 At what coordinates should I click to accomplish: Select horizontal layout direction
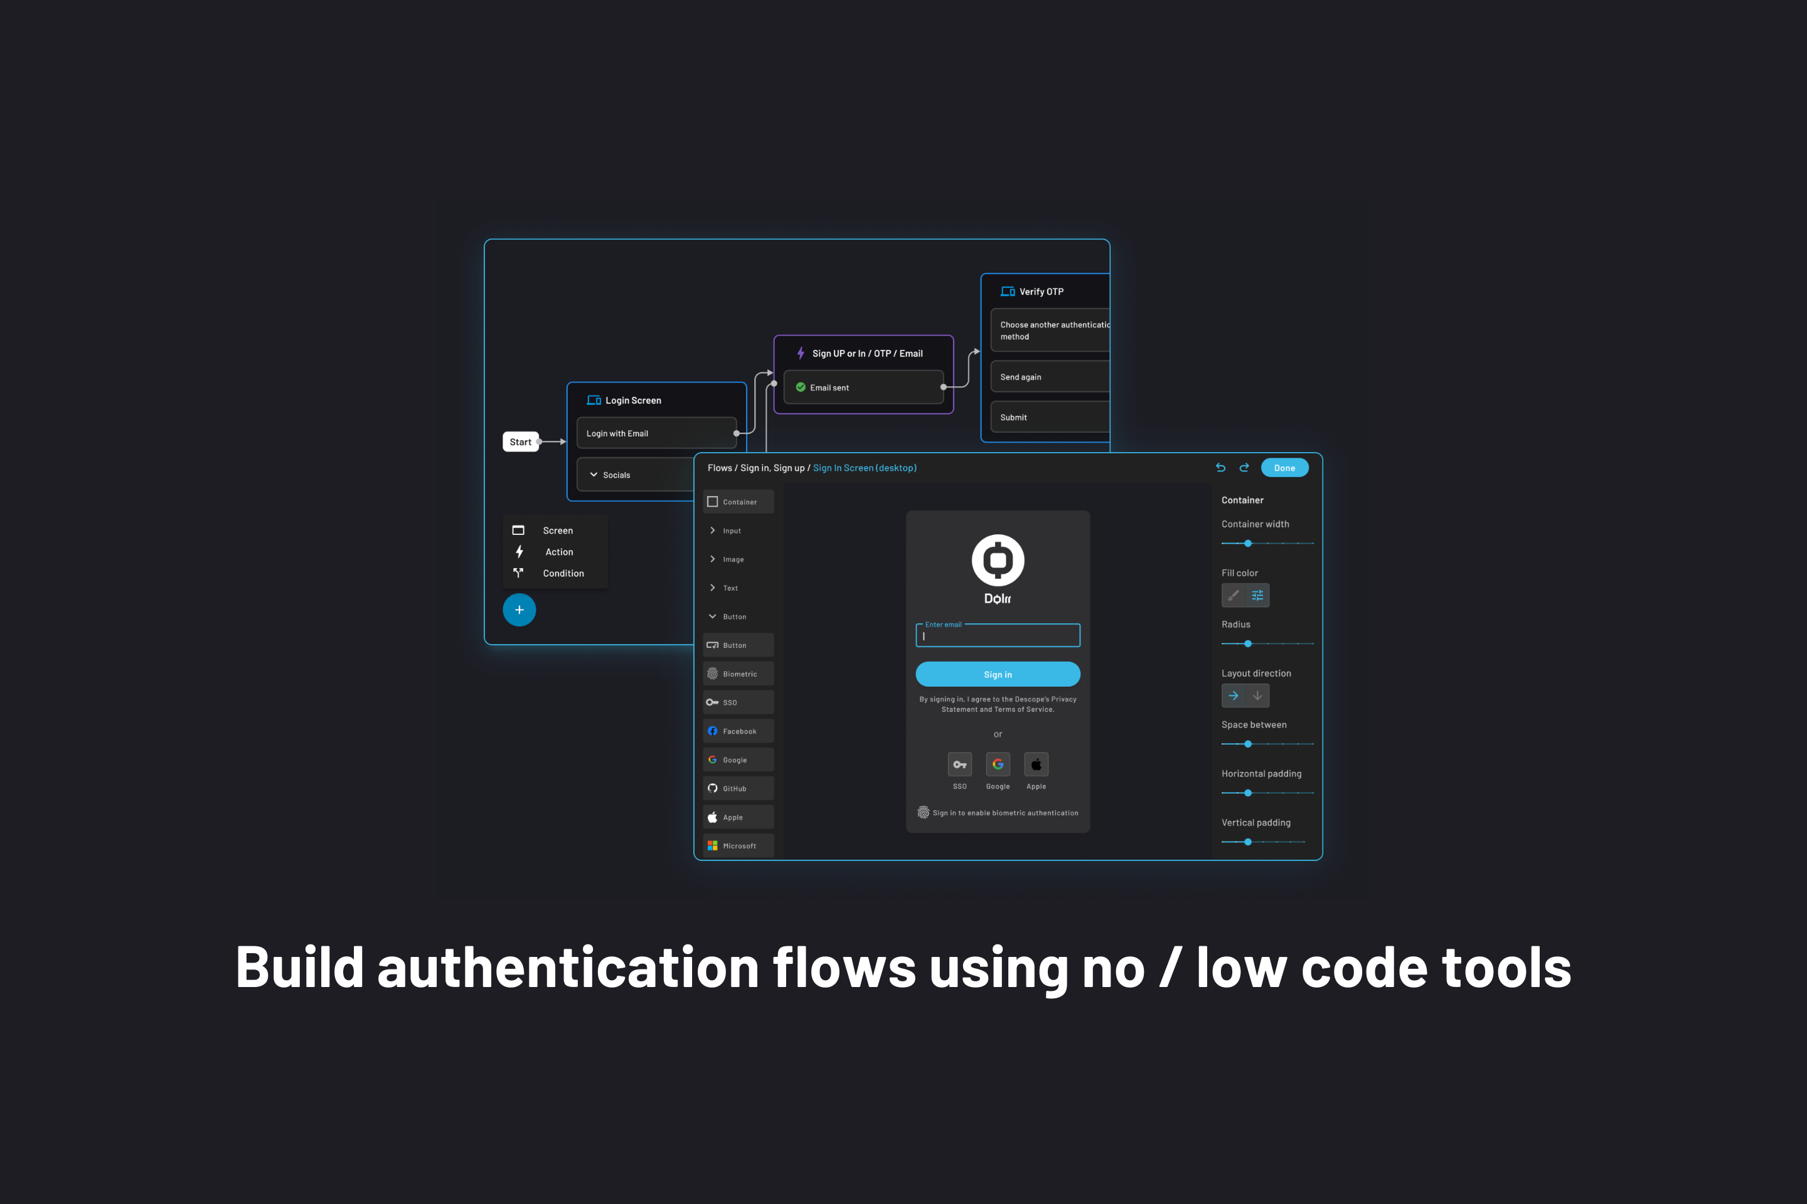1233,695
